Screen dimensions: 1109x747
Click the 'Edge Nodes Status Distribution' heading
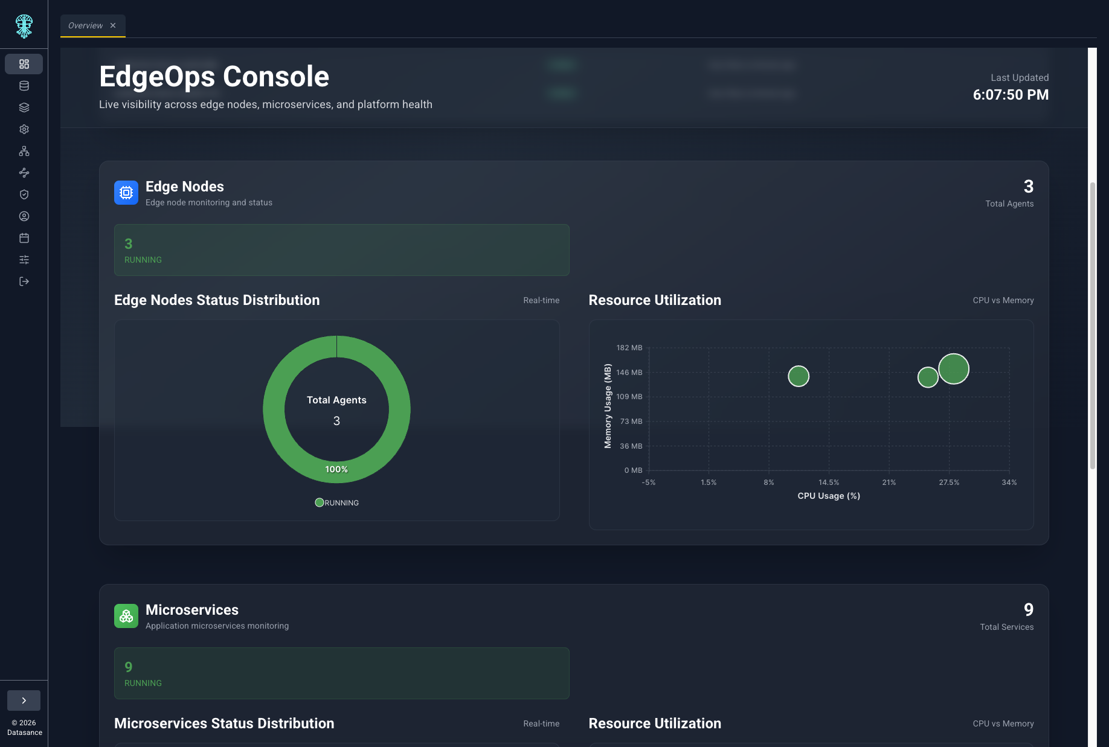[217, 300]
